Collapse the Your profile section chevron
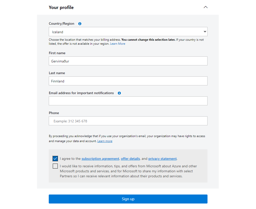 point(205,7)
